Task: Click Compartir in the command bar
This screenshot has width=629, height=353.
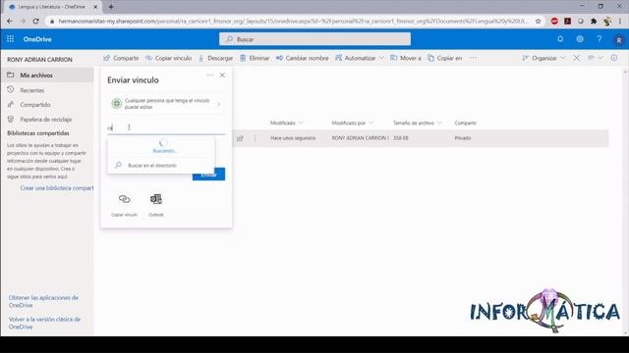Action: (x=121, y=58)
